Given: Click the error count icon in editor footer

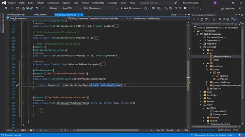Looking at the screenshot, I should [x=23, y=130].
